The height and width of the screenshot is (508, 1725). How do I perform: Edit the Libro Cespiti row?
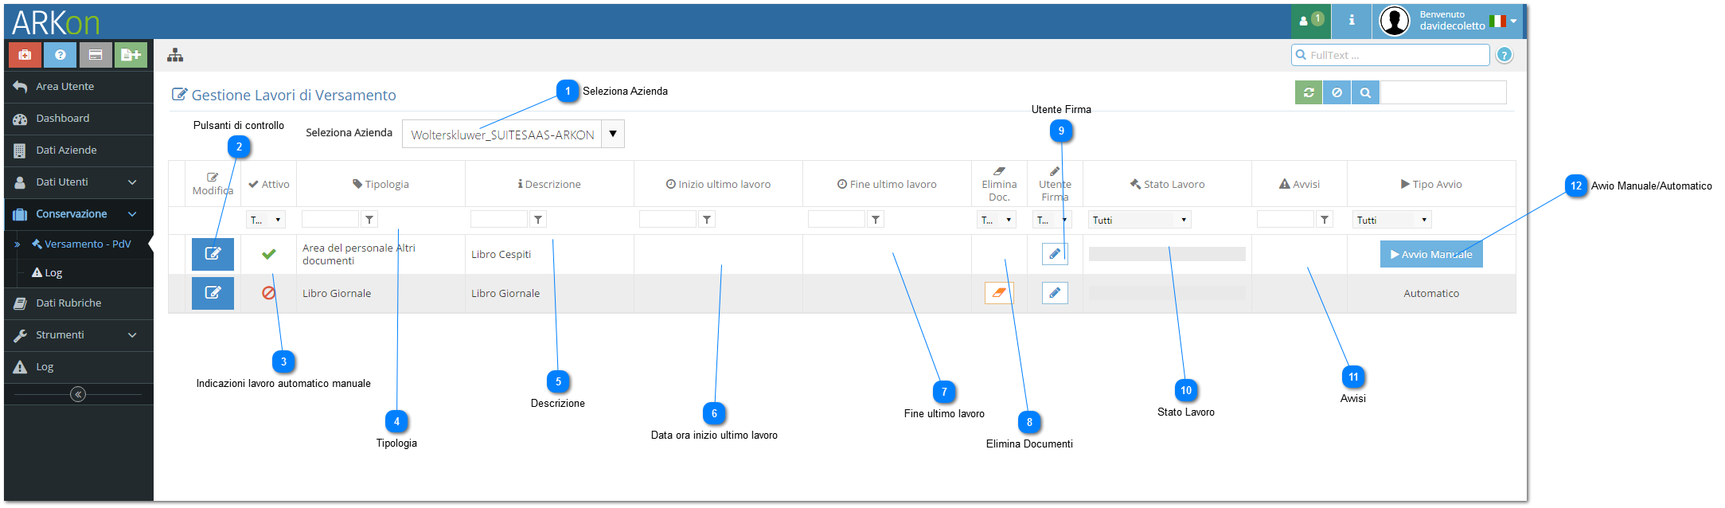pos(213,254)
